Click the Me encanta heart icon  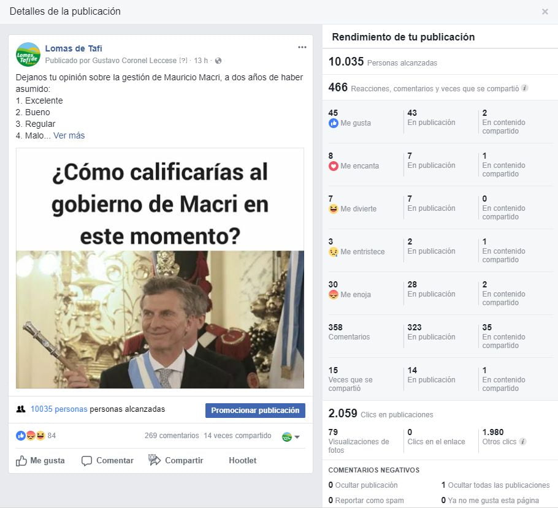click(x=334, y=166)
